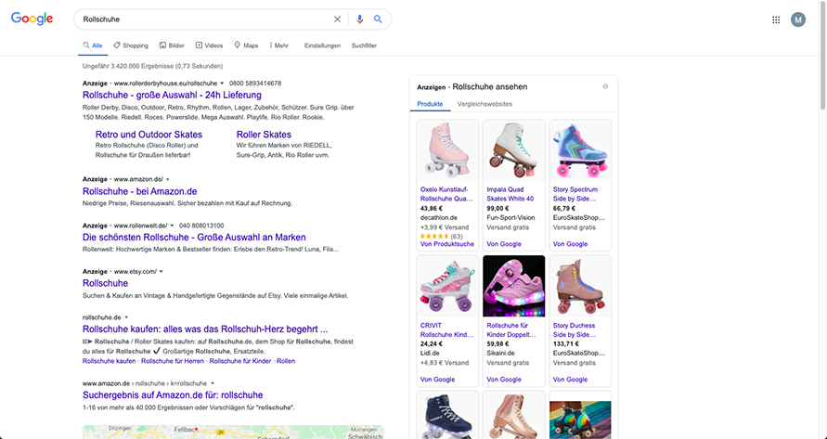This screenshot has height=439, width=827.
Task: Click the rose gold skate image in third row
Action: 513,416
